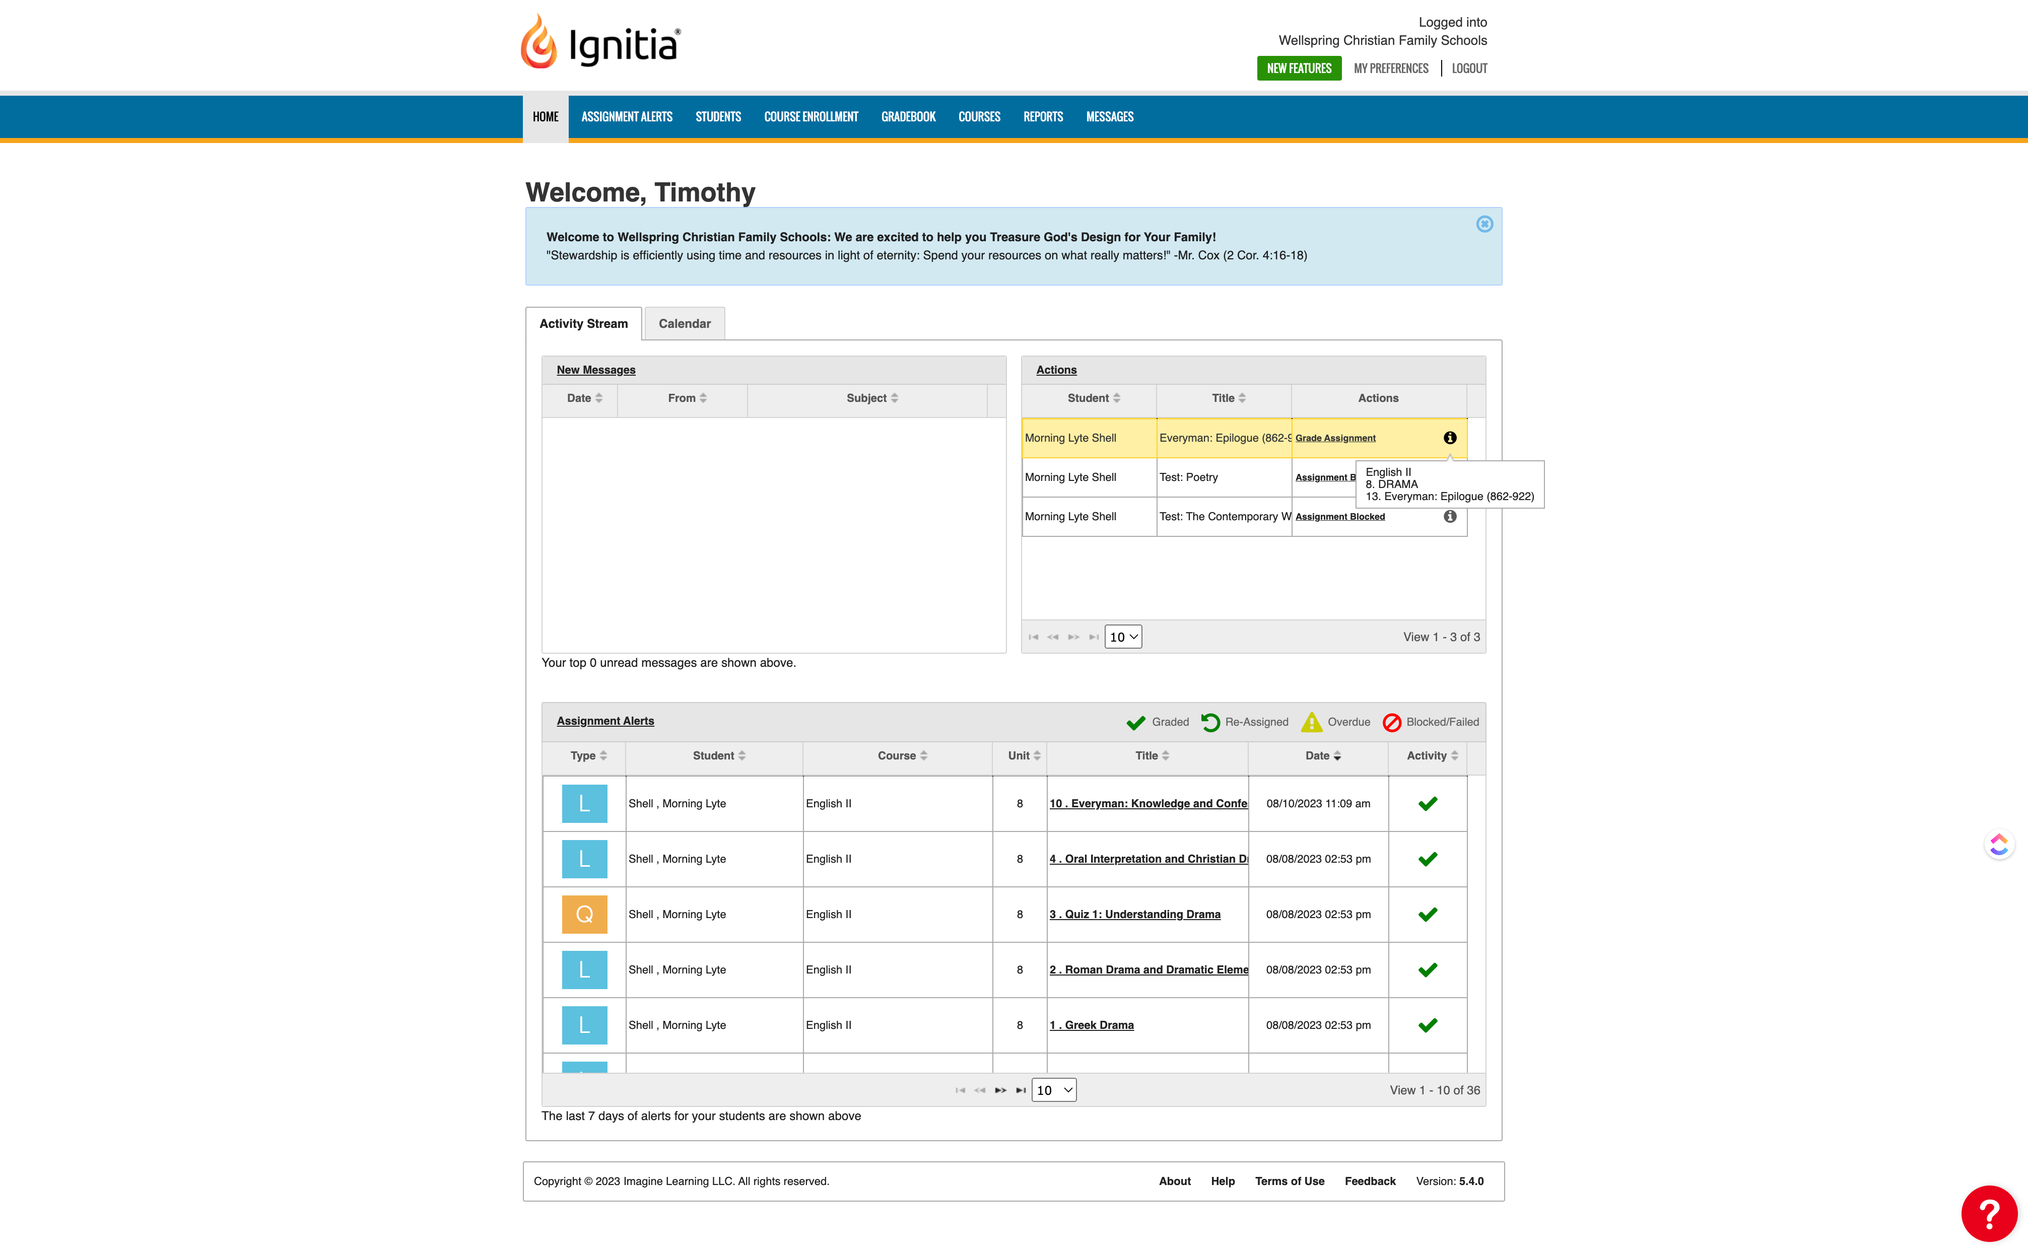
Task: Open the red help question mark button
Action: (x=1988, y=1213)
